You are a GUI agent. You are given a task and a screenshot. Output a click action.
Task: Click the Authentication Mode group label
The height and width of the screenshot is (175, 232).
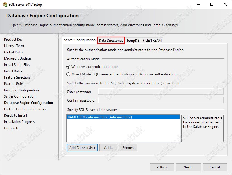[83, 59]
